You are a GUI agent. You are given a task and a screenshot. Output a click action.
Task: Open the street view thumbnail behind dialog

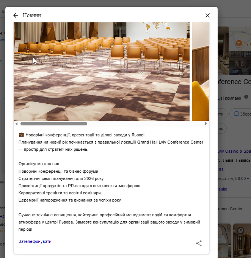240,63
